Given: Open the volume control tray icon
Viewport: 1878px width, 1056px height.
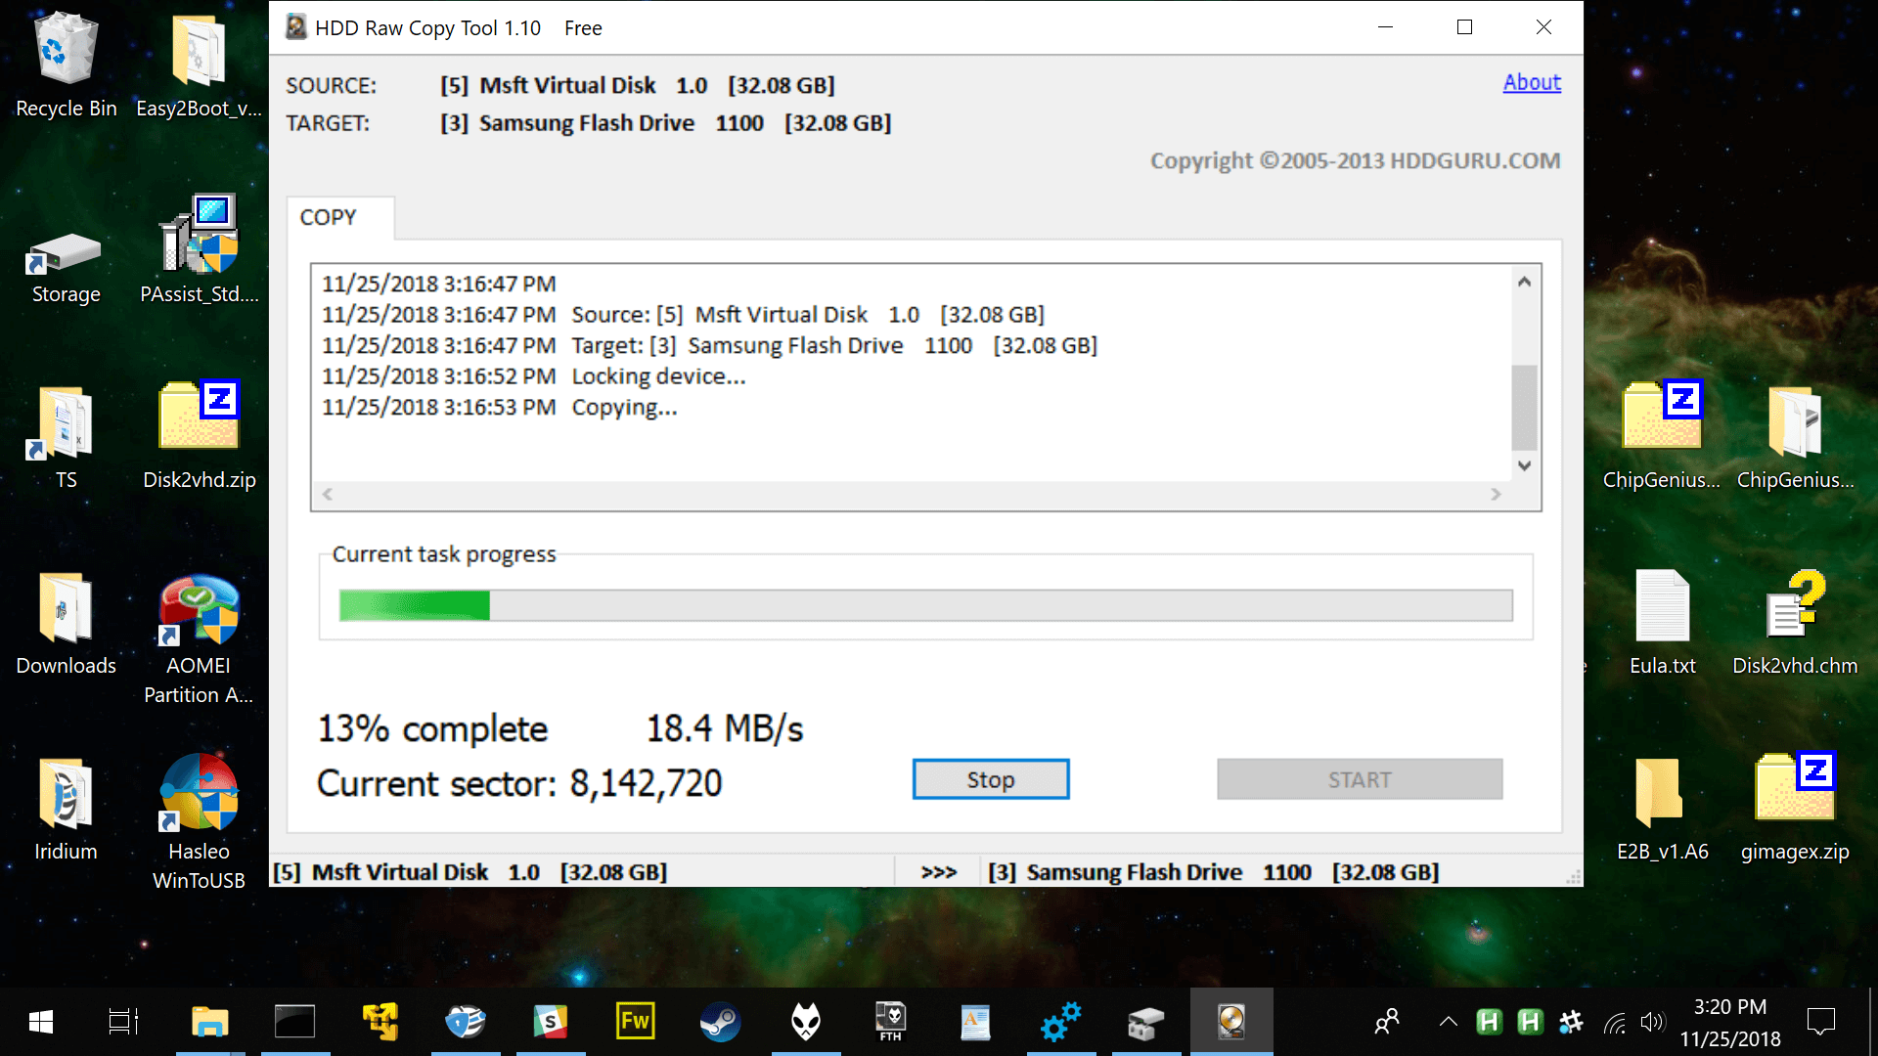Looking at the screenshot, I should [1652, 1023].
